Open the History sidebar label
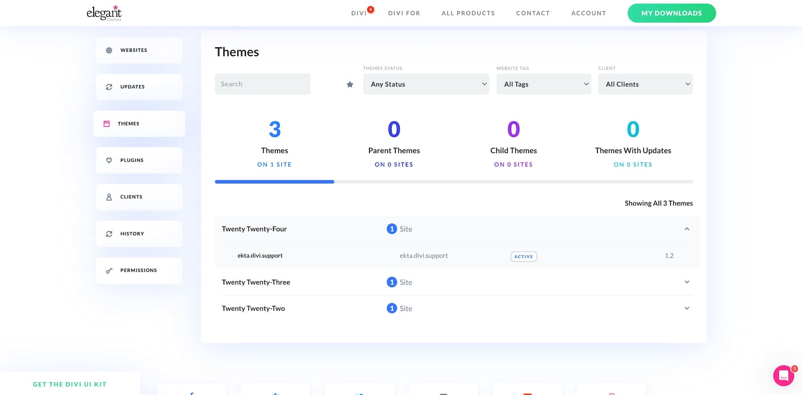 [132, 234]
